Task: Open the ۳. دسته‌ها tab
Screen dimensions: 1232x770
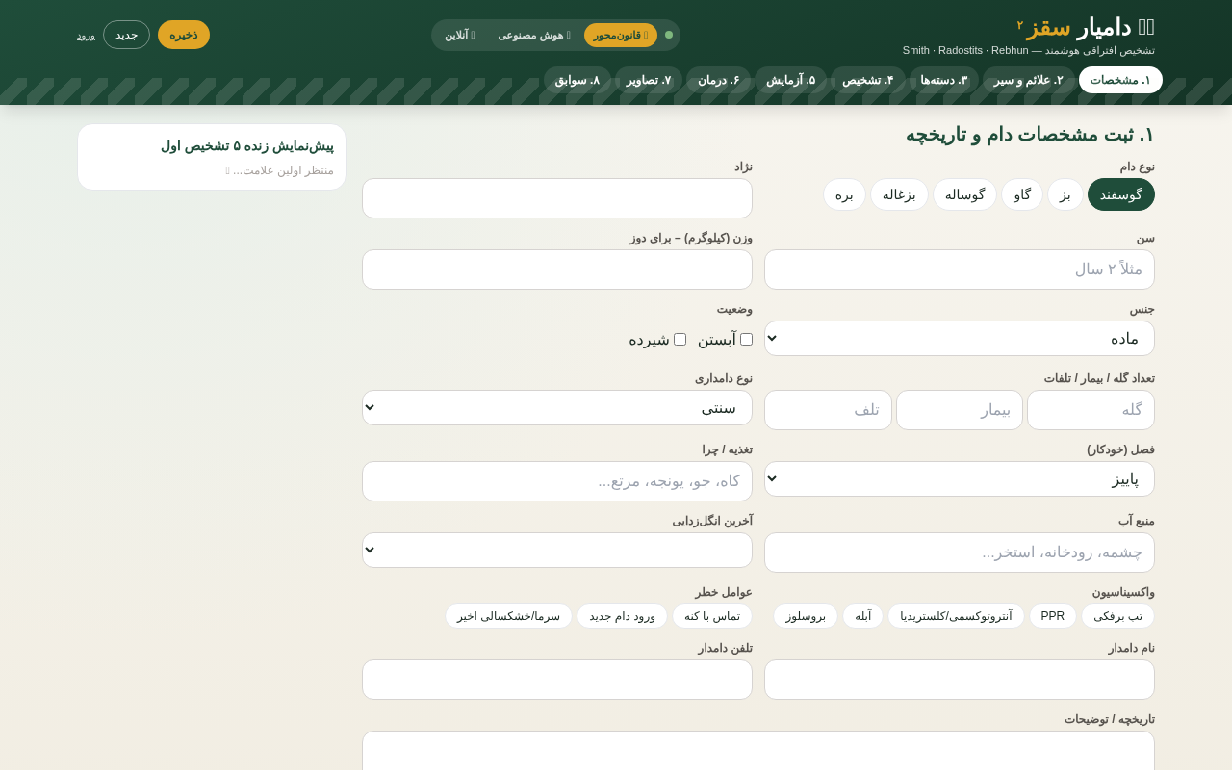Action: click(944, 80)
